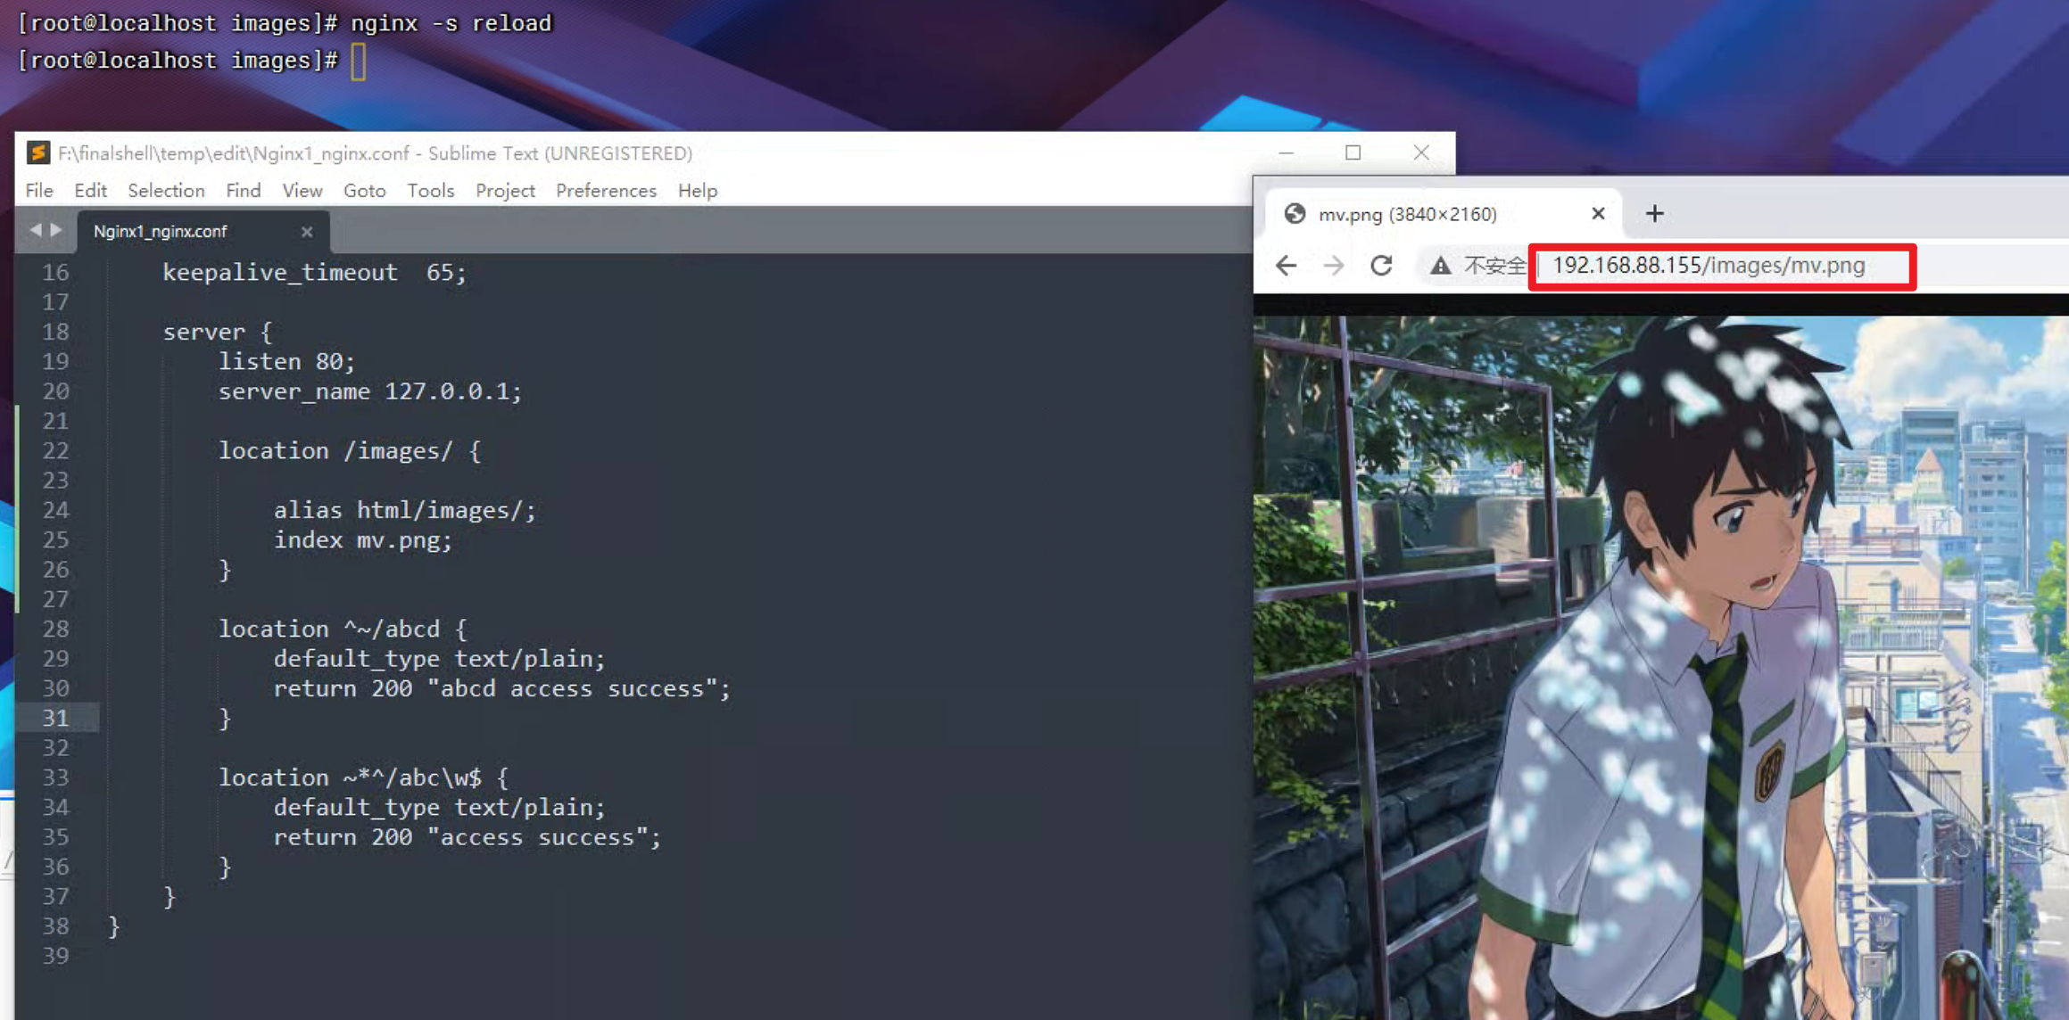This screenshot has width=2069, height=1020.
Task: Click the not-secure warning triangle icon
Action: 1440,266
